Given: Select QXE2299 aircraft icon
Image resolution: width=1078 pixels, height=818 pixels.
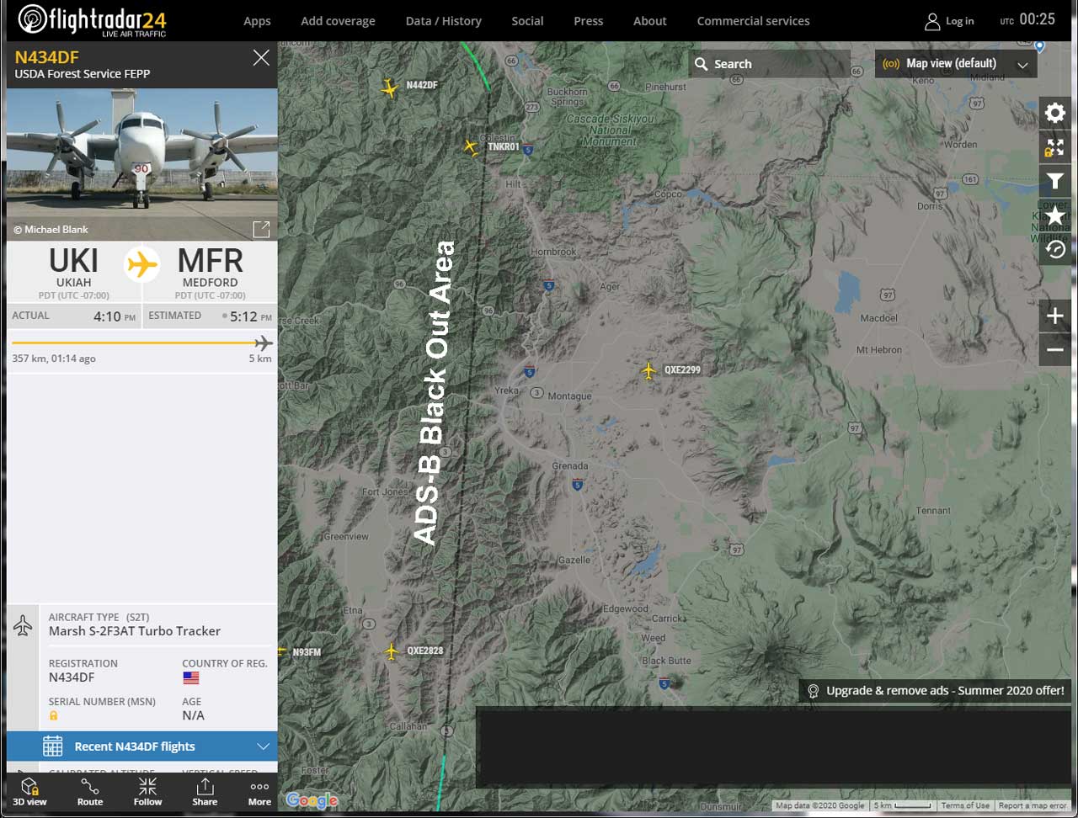Looking at the screenshot, I should tap(648, 370).
